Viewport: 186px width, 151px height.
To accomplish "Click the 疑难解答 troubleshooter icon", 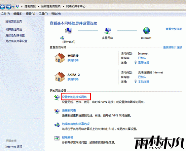I will [57, 138].
